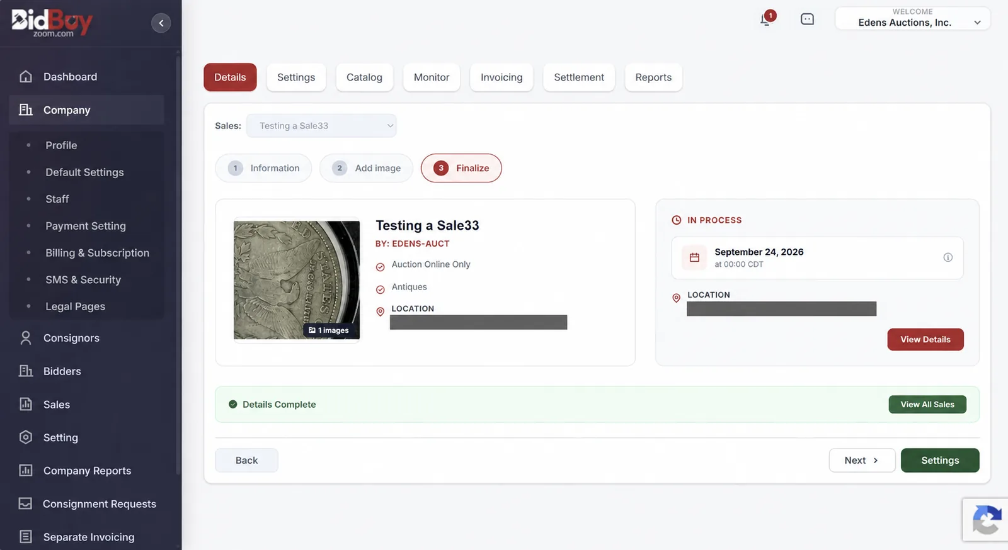Click the green Settings button
The width and height of the screenshot is (1008, 550).
click(x=940, y=461)
